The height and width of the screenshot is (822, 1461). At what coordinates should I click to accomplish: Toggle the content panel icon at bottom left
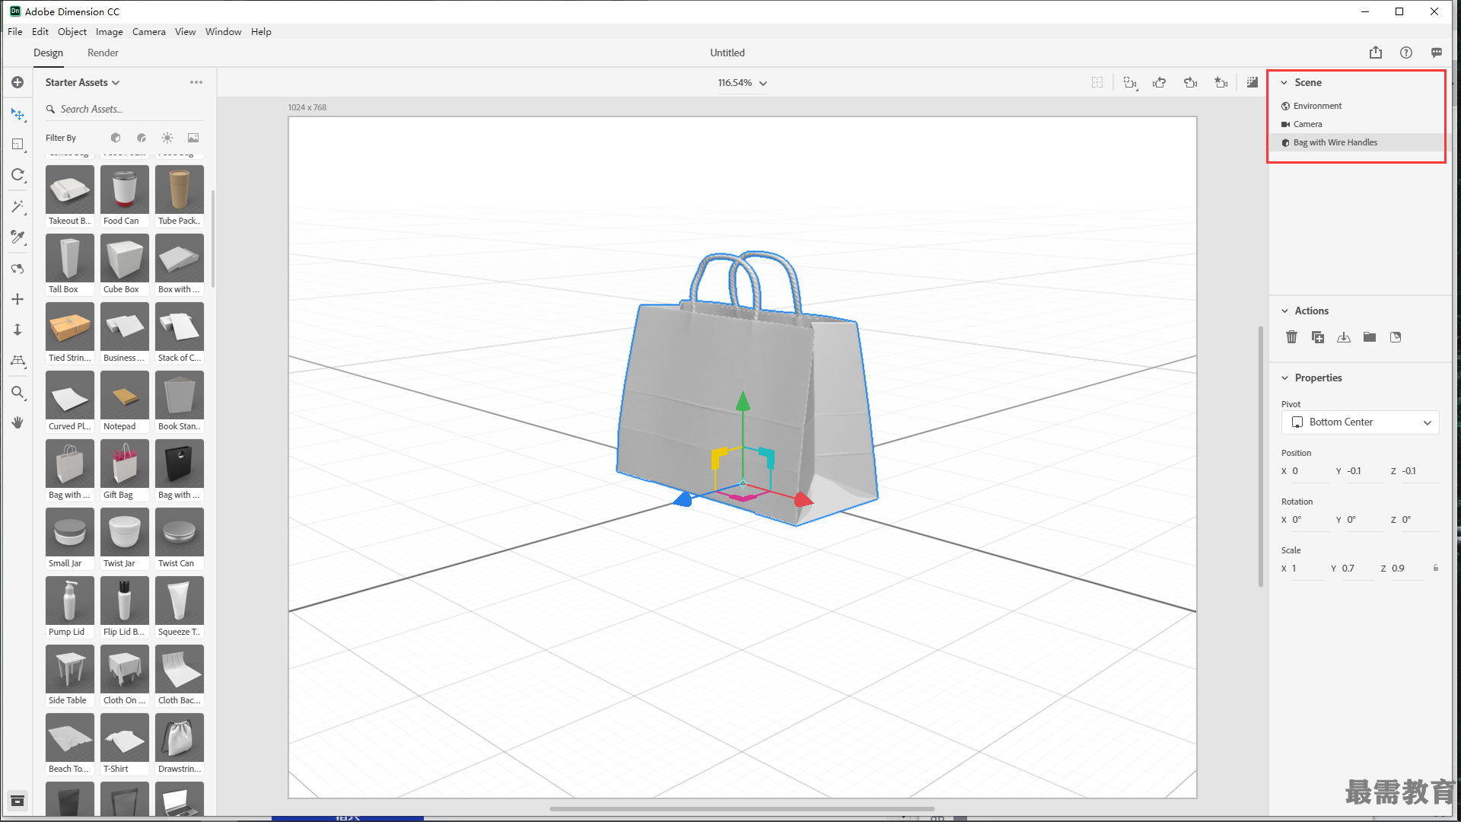(18, 801)
